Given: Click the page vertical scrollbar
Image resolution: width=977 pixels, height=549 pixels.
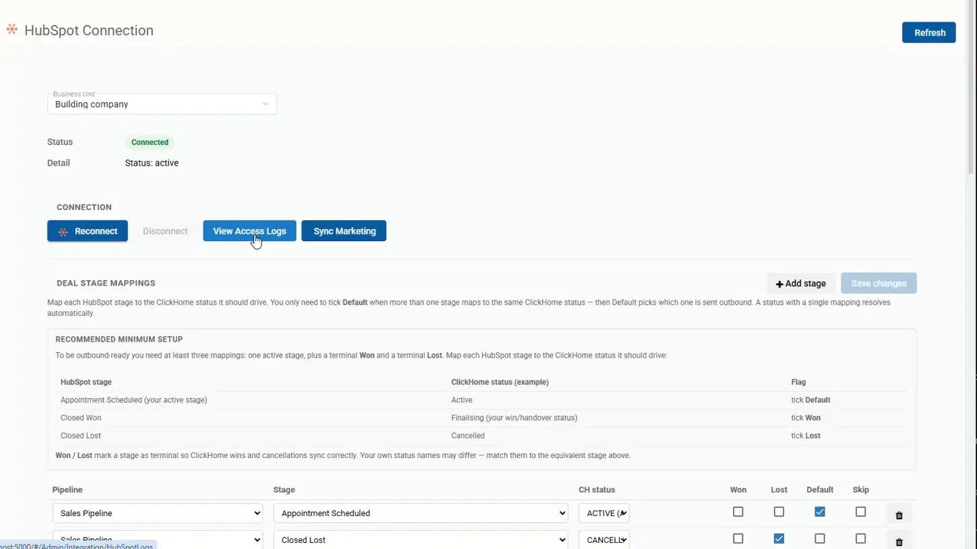Looking at the screenshot, I should pos(972,88).
